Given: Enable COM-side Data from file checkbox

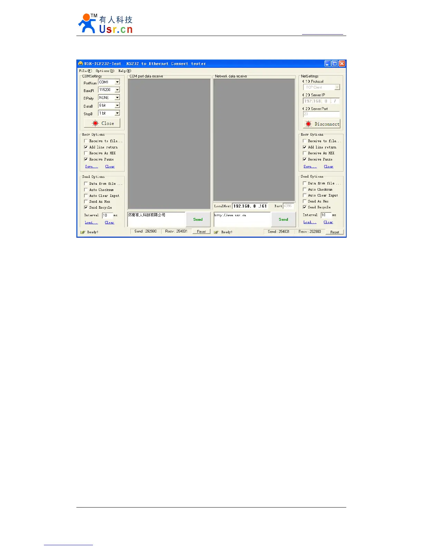Looking at the screenshot, I should tap(86, 184).
